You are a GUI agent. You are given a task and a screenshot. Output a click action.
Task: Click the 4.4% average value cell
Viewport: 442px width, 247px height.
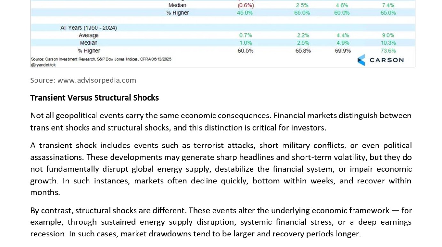(343, 35)
